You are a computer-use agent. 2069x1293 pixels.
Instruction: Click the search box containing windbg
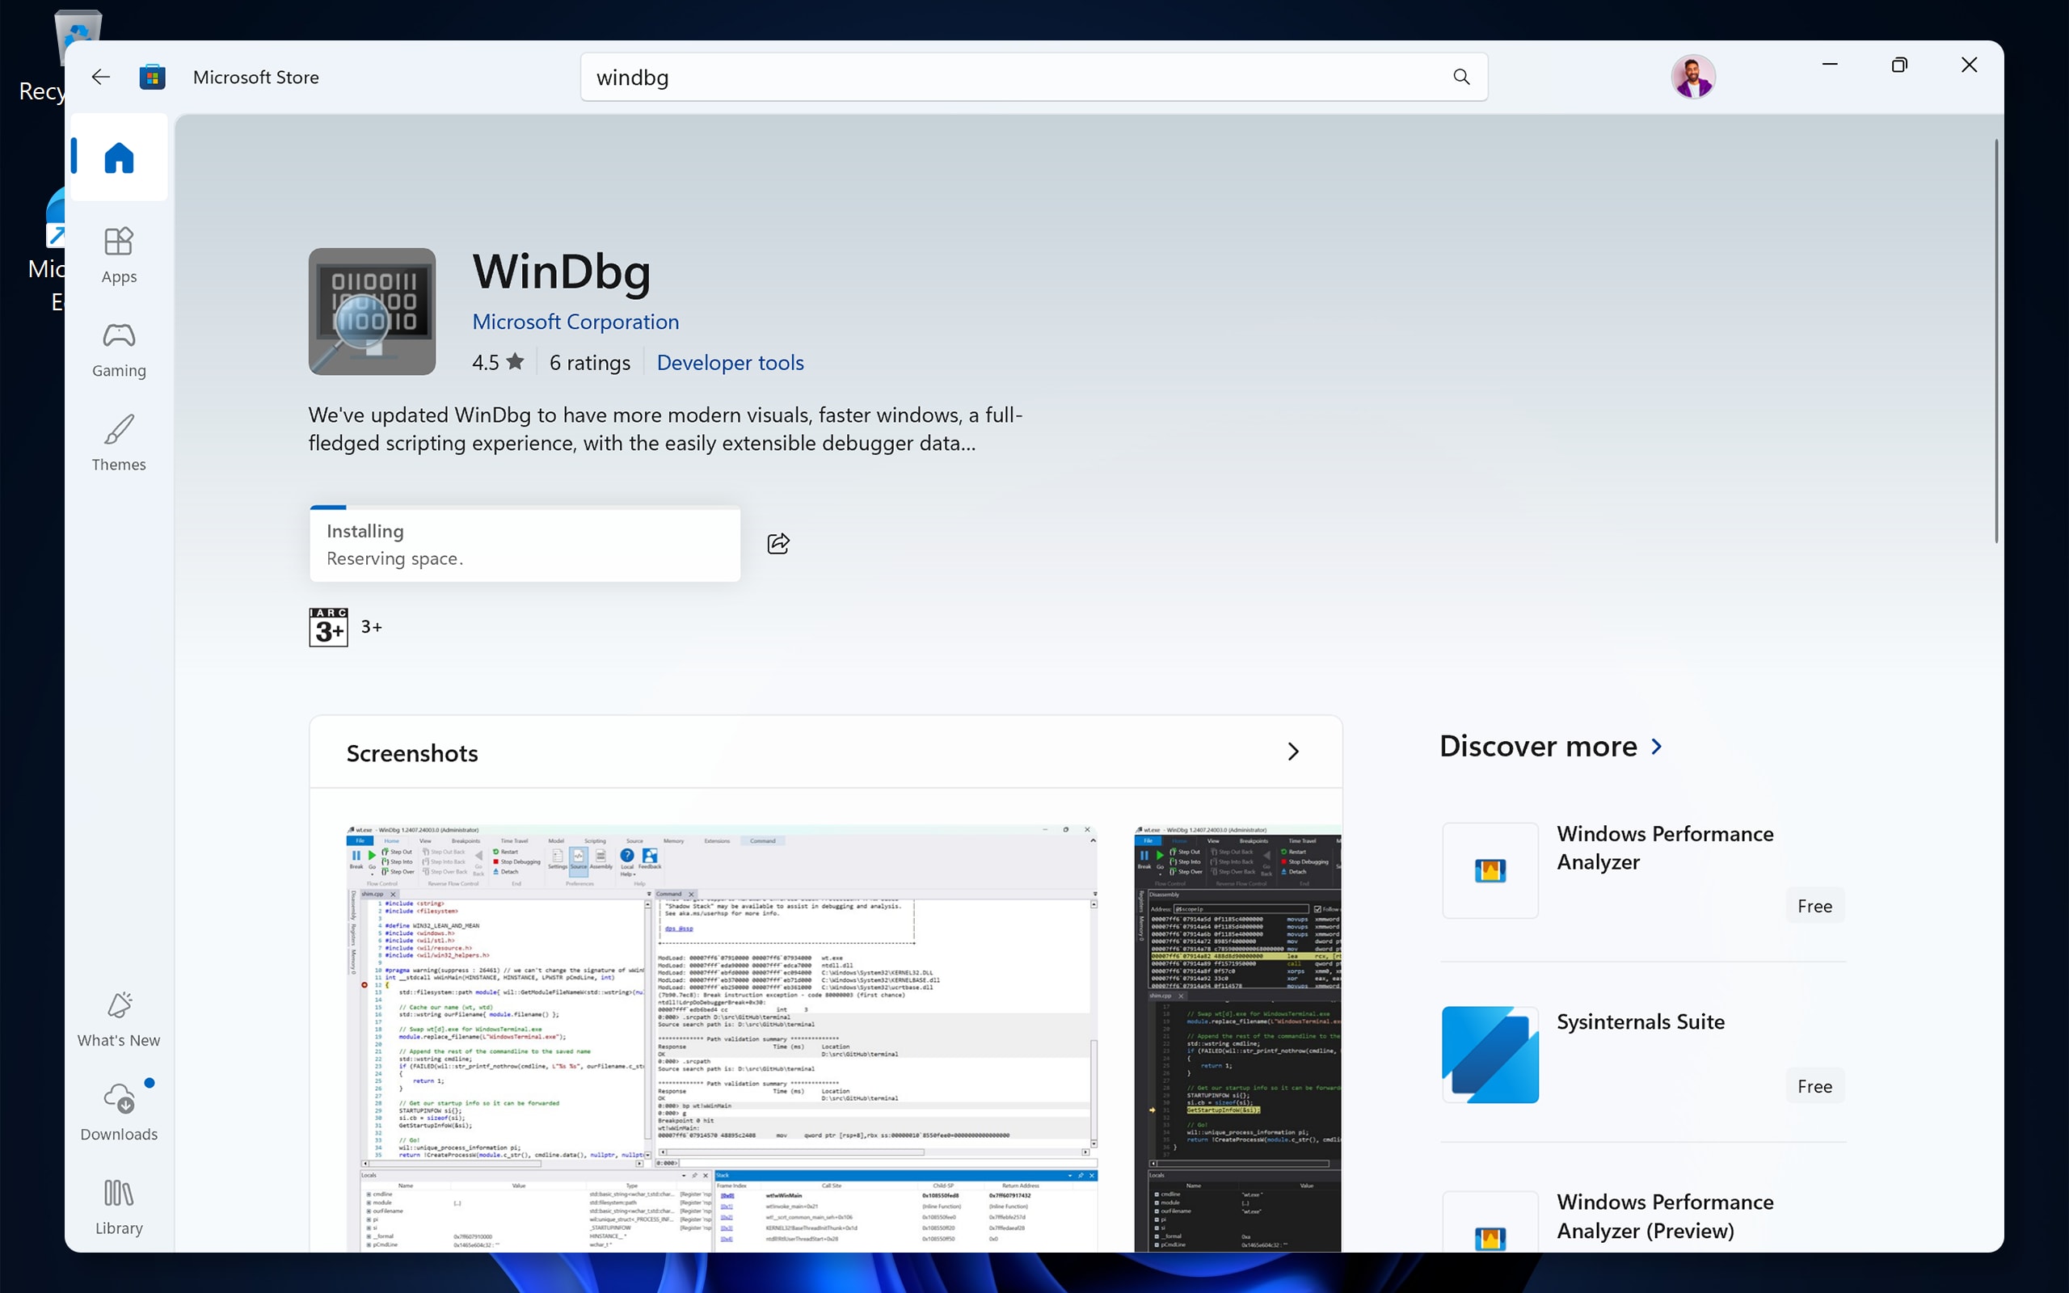pos(1034,77)
